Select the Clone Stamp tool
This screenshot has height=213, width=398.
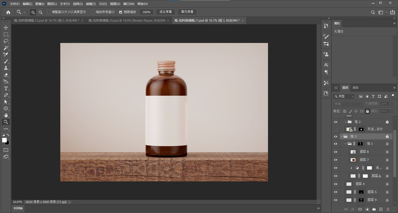coord(6,68)
